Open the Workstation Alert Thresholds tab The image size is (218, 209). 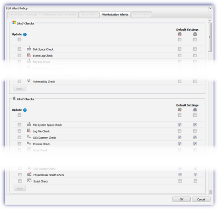pos(59,15)
